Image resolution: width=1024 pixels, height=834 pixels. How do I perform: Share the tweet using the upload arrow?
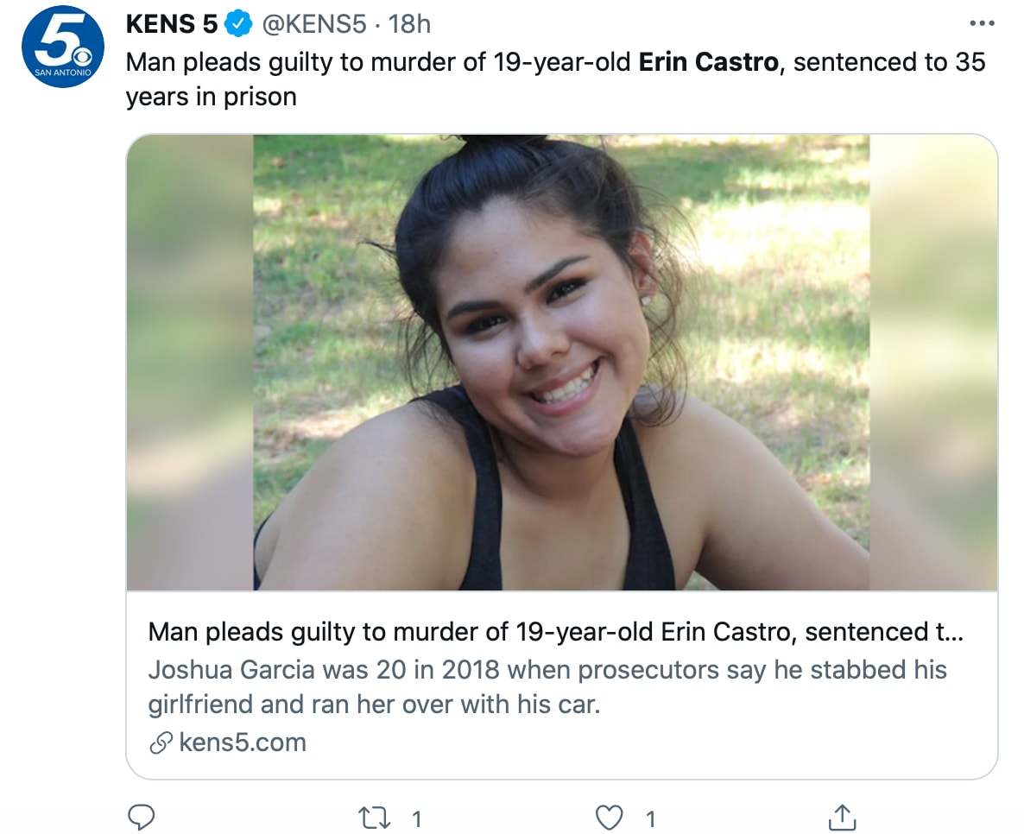(x=843, y=817)
